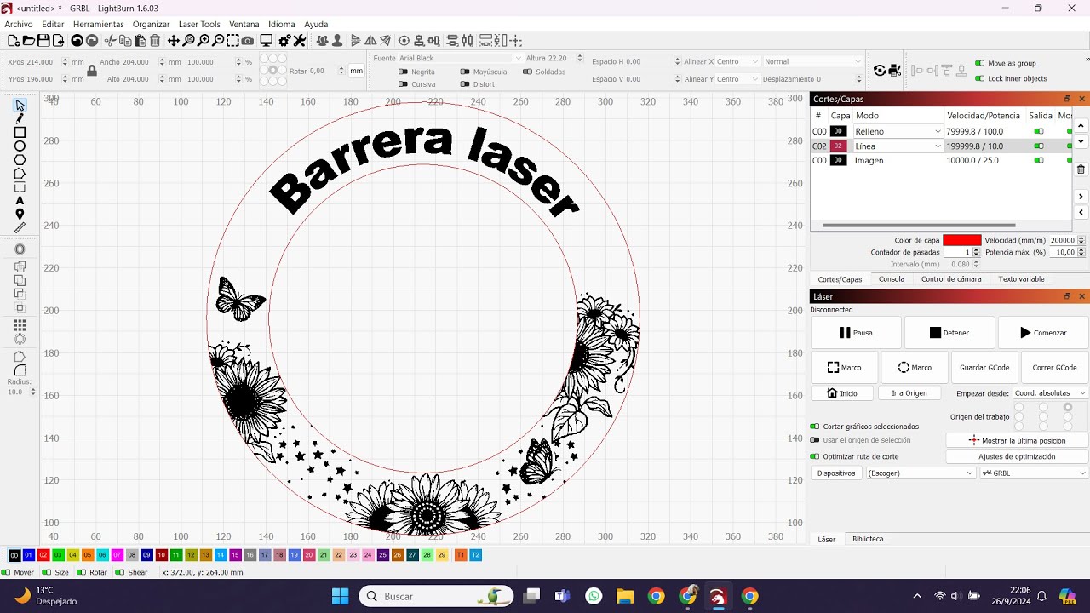Select the Ellipse tool
Viewport: 1090px width, 613px height.
coord(20,146)
